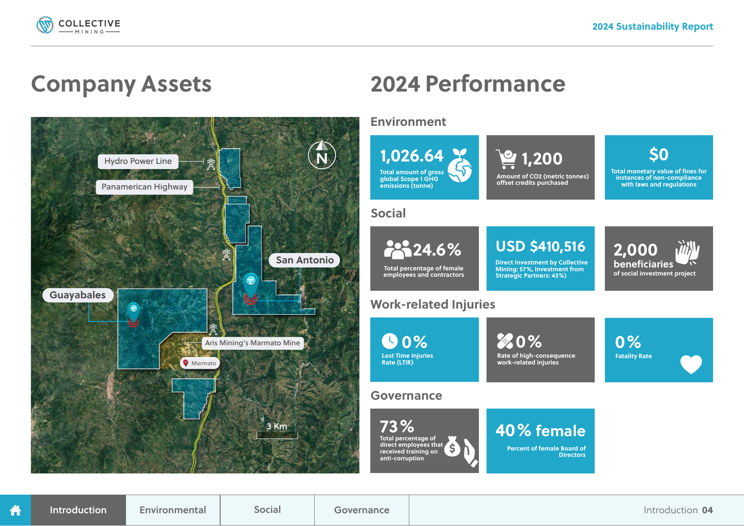Viewport: 744px width, 526px height.
Task: Click the "Work-related Injuries" section heading
Action: tap(433, 304)
